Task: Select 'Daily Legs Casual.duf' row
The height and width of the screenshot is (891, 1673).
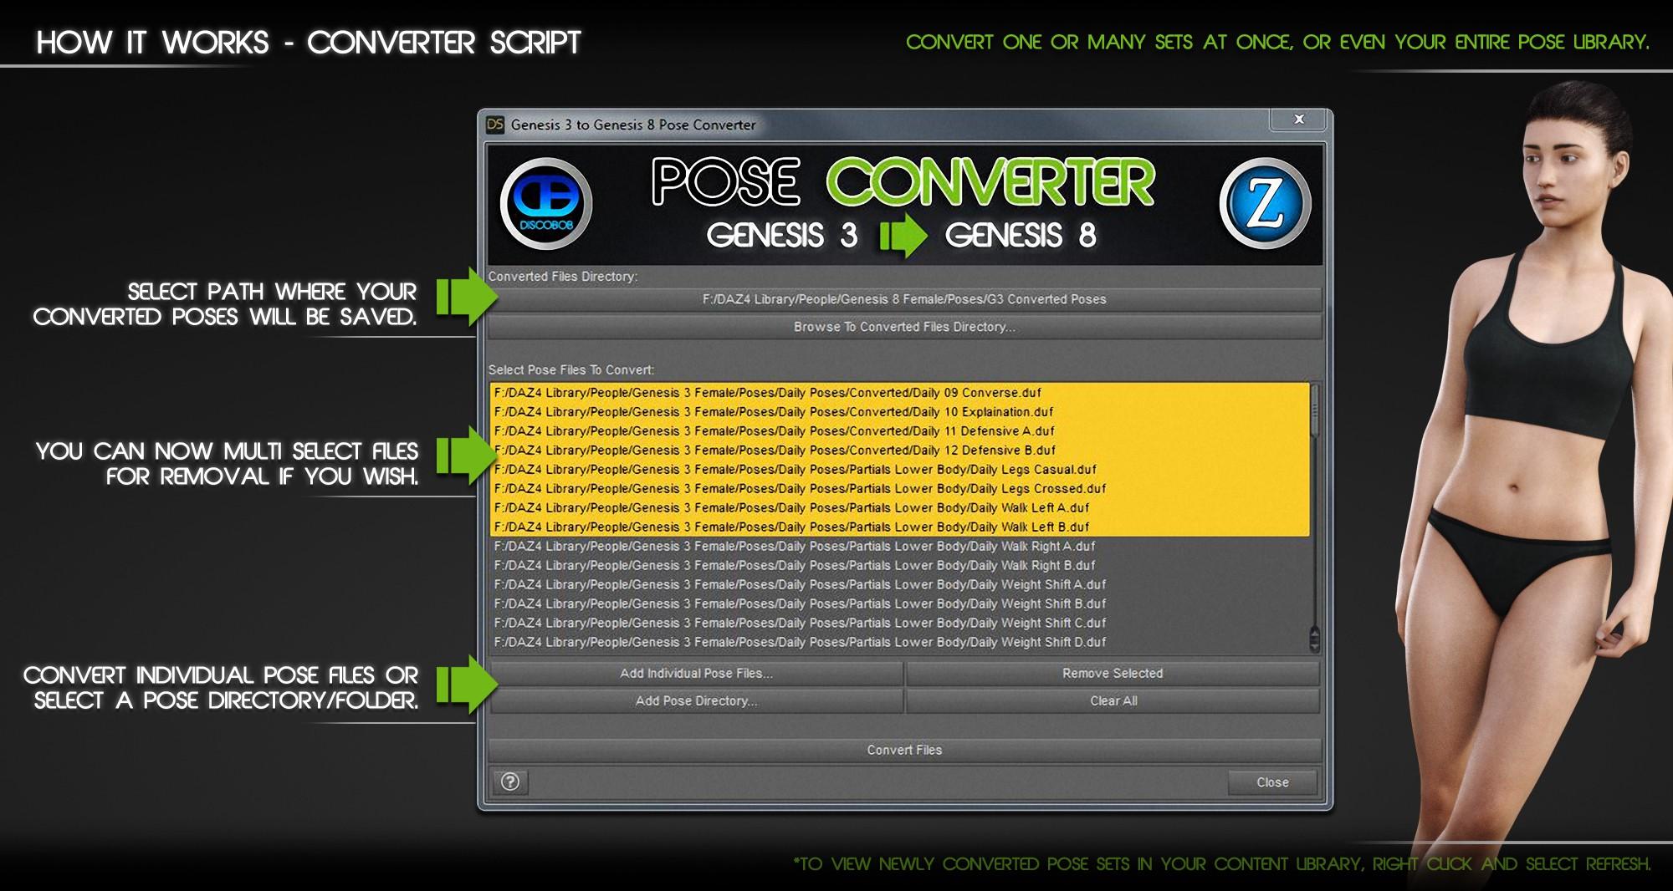Action: pyautogui.click(x=900, y=470)
